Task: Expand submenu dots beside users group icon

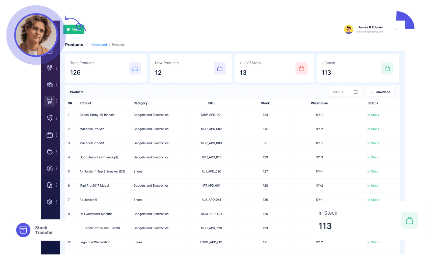Action: pyautogui.click(x=56, y=68)
